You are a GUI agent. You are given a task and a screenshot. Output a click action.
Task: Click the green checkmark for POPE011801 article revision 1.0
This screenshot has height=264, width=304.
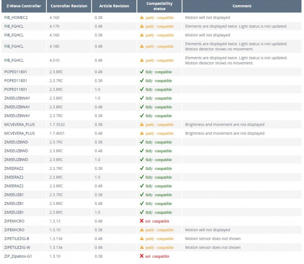(142, 89)
